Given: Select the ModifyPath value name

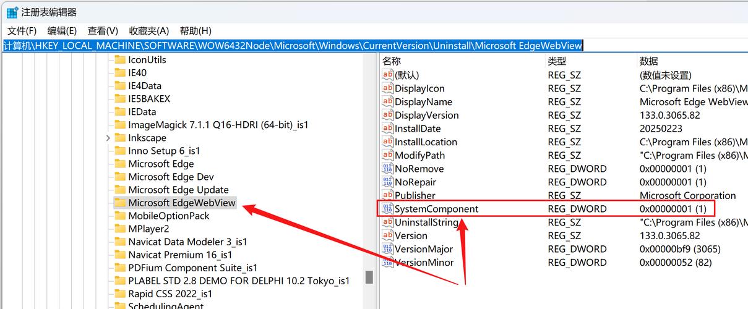Looking at the screenshot, I should 420,155.
